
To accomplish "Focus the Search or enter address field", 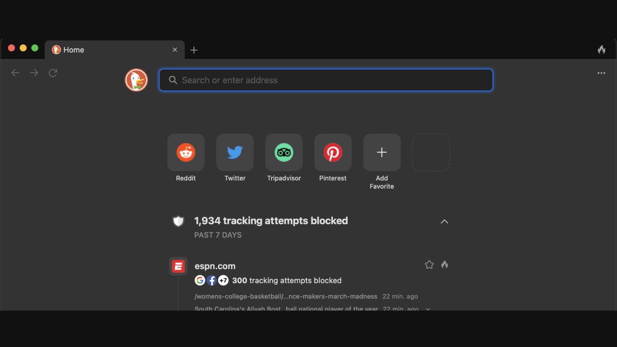I will (x=326, y=80).
